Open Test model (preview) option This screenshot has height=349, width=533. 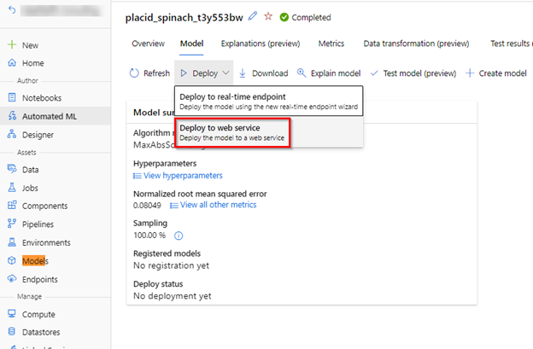click(414, 73)
